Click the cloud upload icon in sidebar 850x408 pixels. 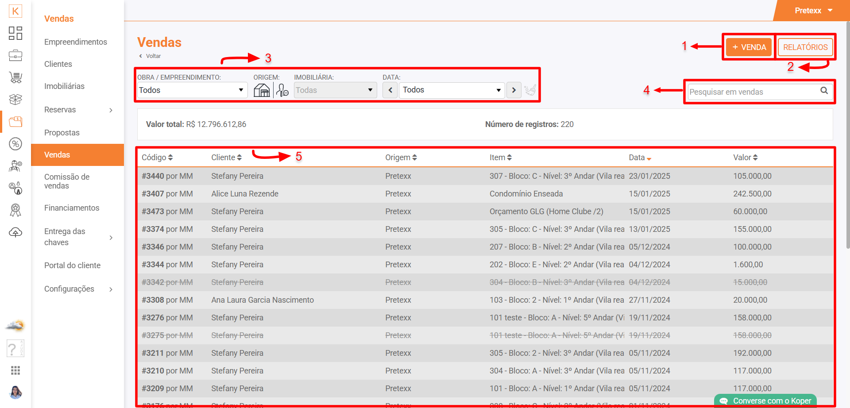tap(15, 232)
